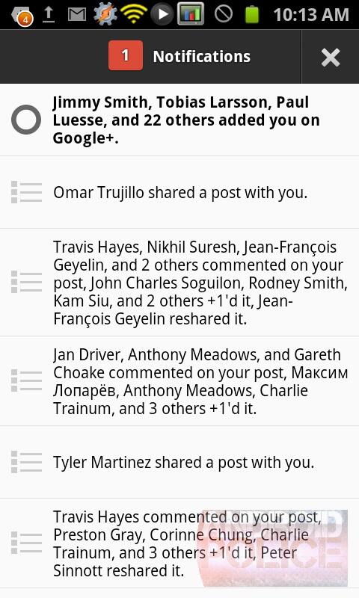
Task: Tap the post icon next to Tyler Martinez
Action: point(26,462)
